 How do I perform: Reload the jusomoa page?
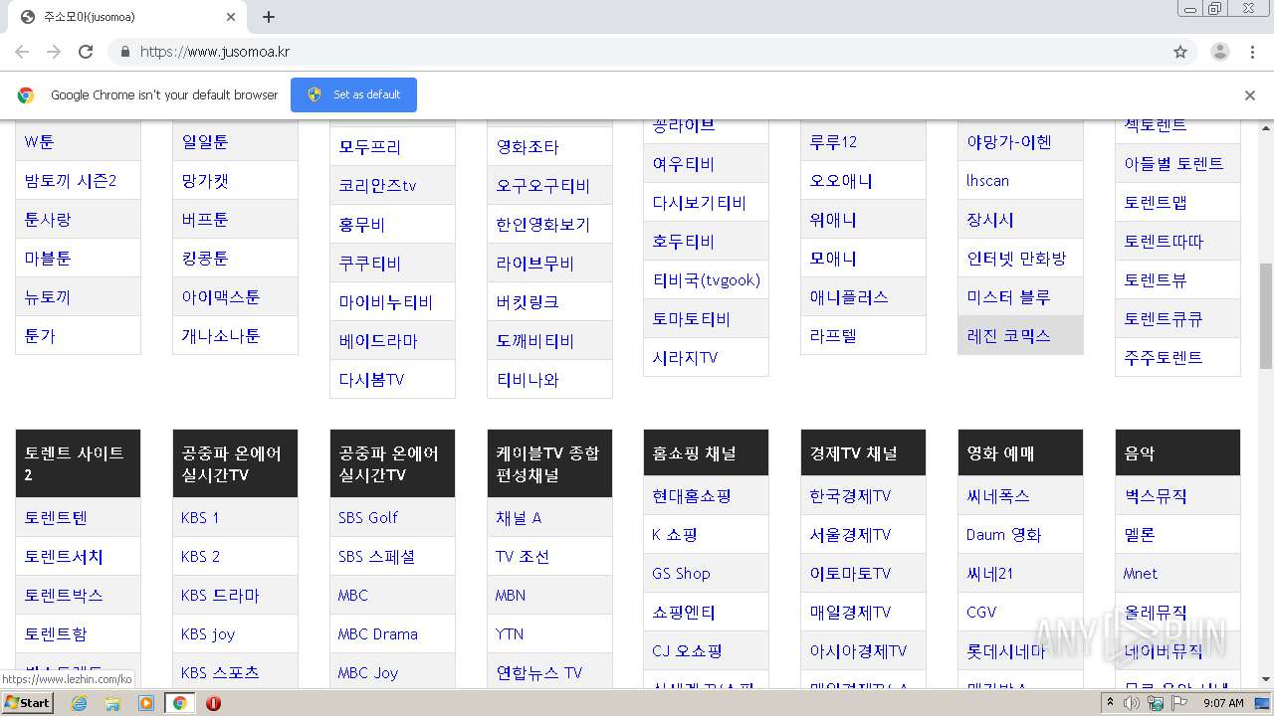point(86,52)
